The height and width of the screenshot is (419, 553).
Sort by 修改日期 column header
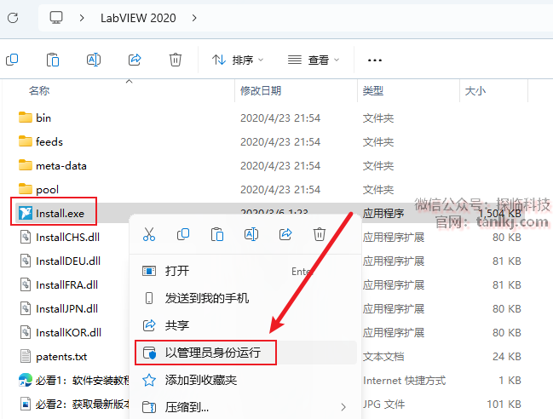[x=261, y=90]
